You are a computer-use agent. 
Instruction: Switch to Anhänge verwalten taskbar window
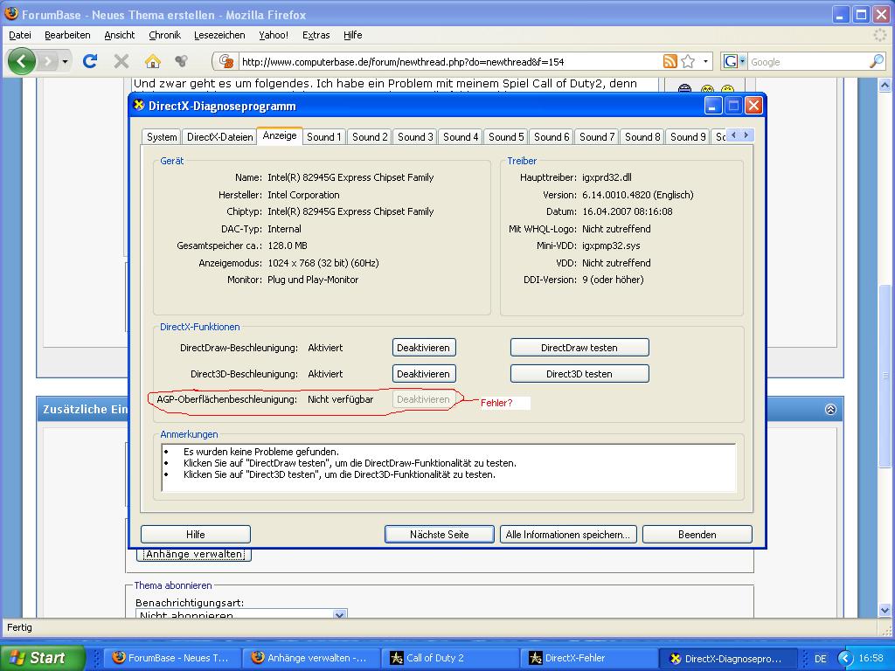coord(310,658)
